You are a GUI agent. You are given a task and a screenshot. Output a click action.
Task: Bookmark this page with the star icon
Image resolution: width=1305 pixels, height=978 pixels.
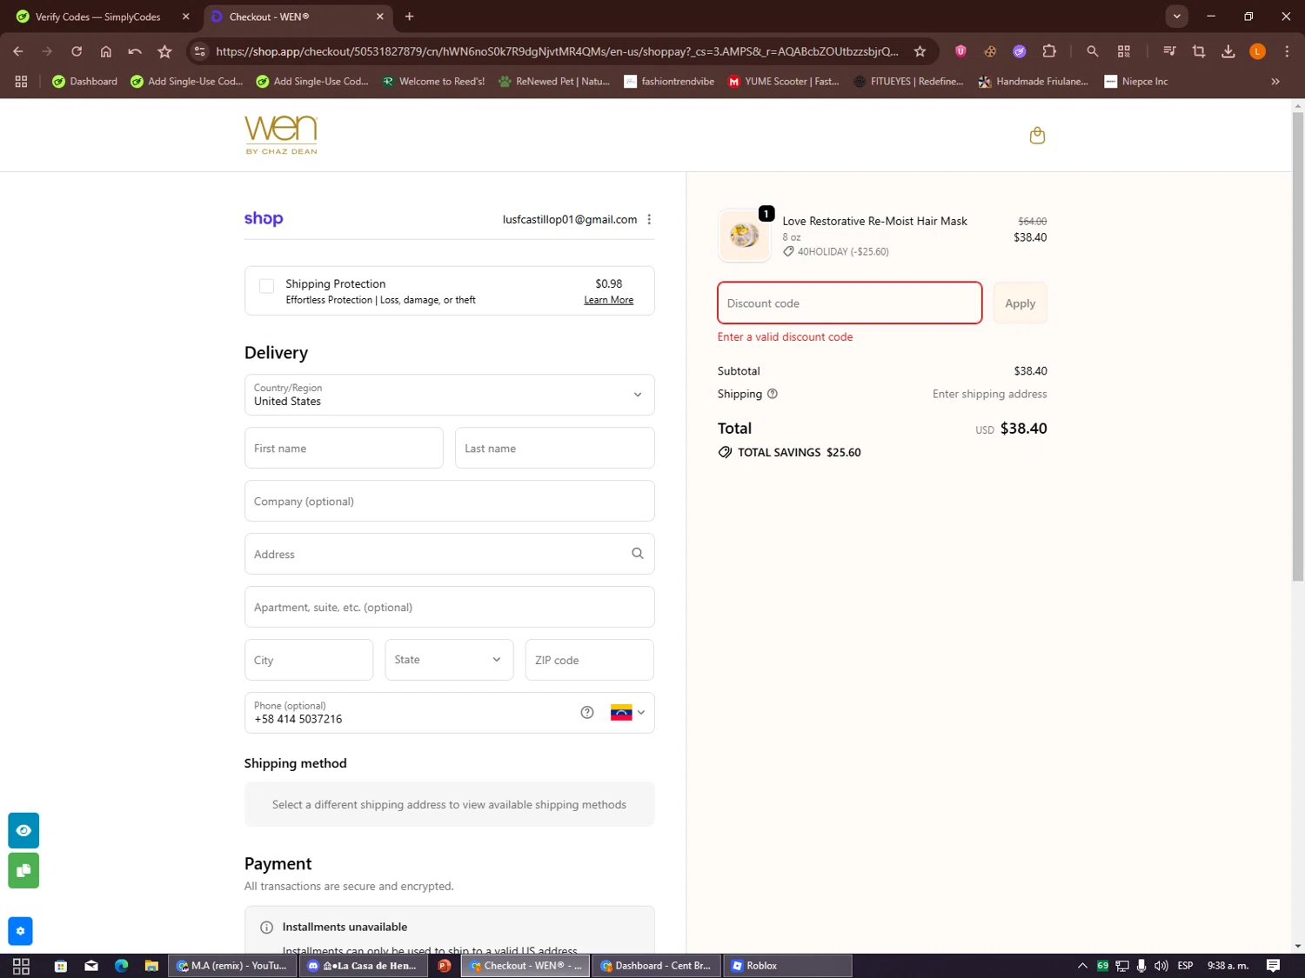tap(920, 51)
